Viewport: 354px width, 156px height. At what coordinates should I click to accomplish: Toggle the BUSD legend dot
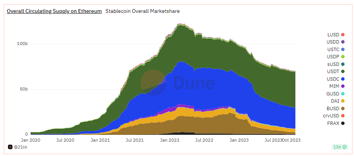pyautogui.click(x=343, y=109)
